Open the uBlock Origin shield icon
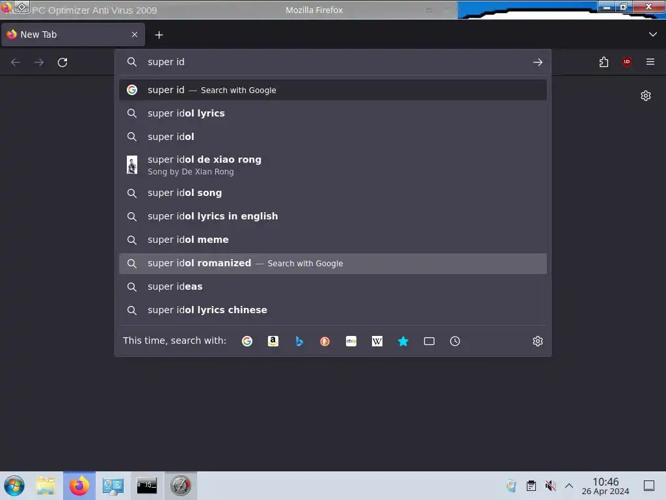Screen dimensions: 666x500 point(627,62)
